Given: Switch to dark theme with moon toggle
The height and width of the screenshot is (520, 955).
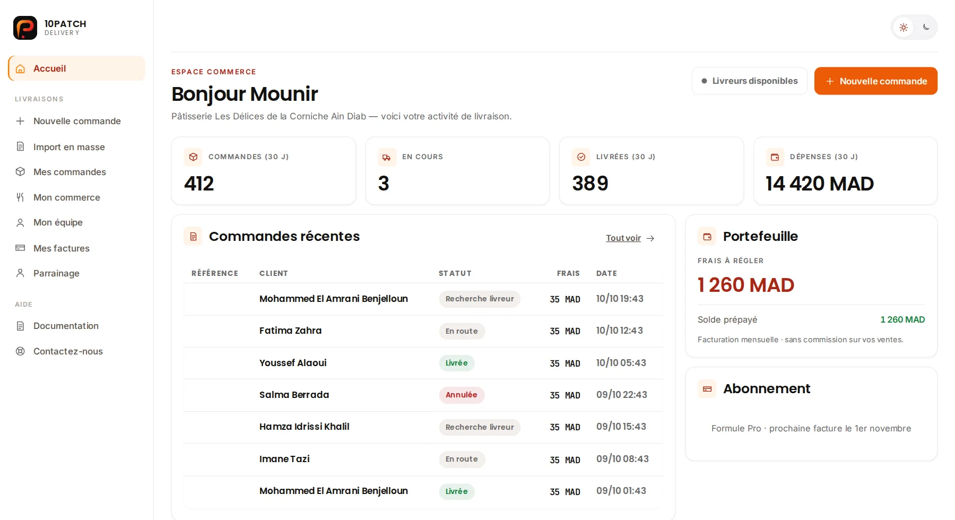Looking at the screenshot, I should 926,27.
